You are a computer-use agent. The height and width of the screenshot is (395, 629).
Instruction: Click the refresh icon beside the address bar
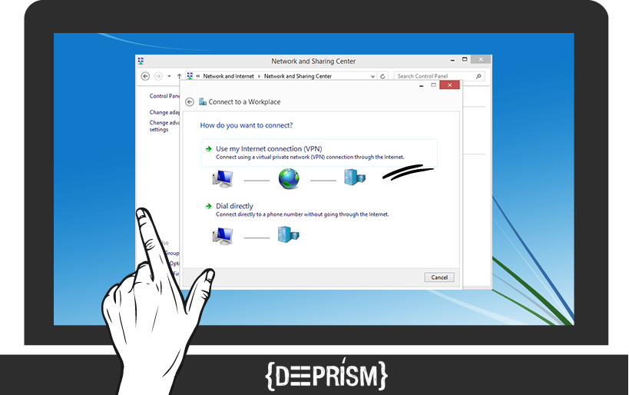(382, 76)
